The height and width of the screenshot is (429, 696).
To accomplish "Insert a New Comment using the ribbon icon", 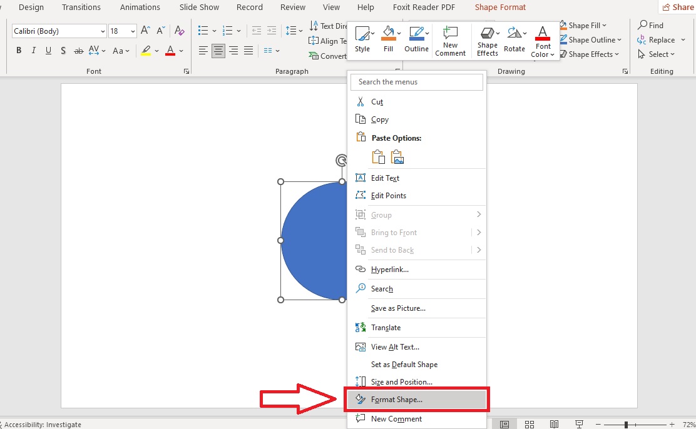I will 450,39.
